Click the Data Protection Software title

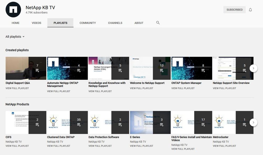pos(104,137)
